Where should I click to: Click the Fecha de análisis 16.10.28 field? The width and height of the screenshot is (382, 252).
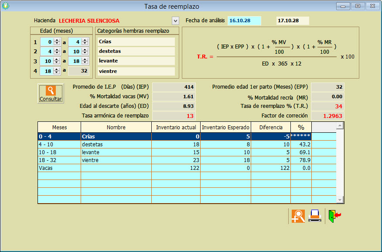click(244, 21)
